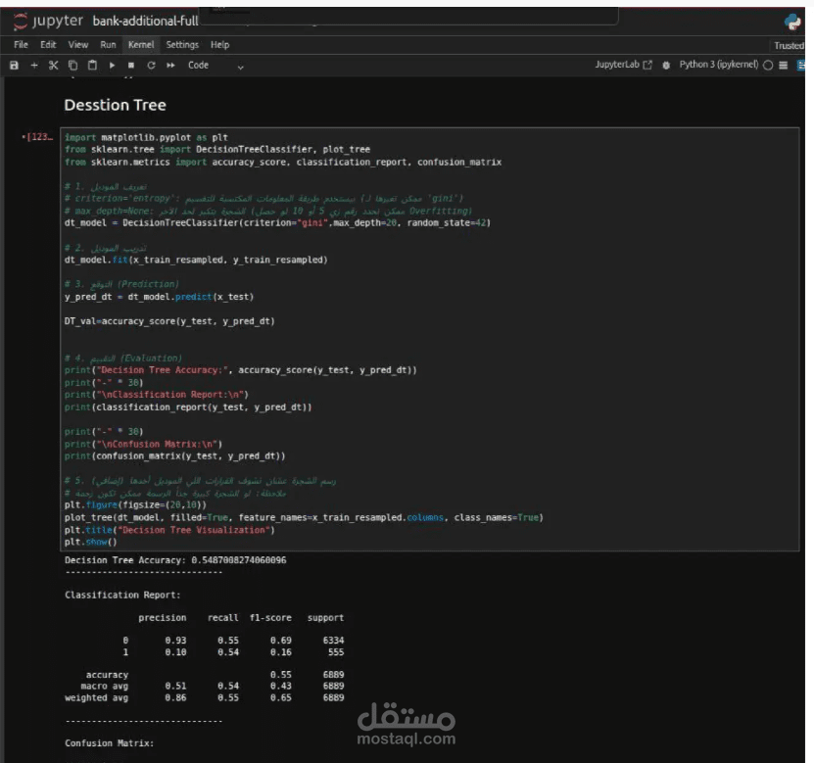Open the cell type dropdown showing Code
The width and height of the screenshot is (814, 763).
215,66
